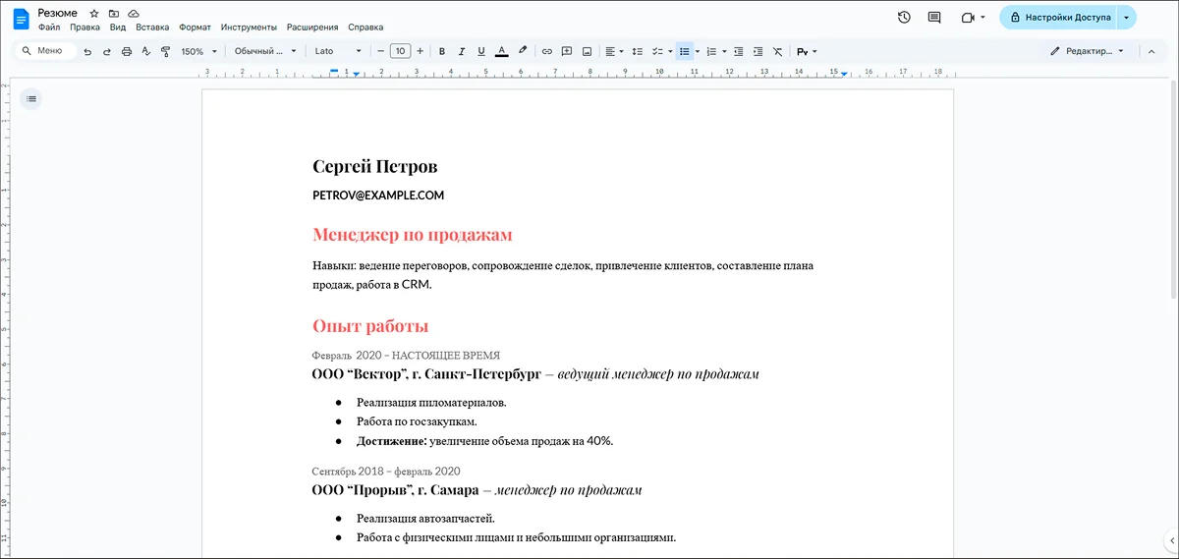The height and width of the screenshot is (559, 1179).
Task: Toggle the active bulleted list button
Action: pyautogui.click(x=684, y=51)
